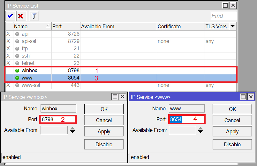Select the api service row

click(121, 34)
